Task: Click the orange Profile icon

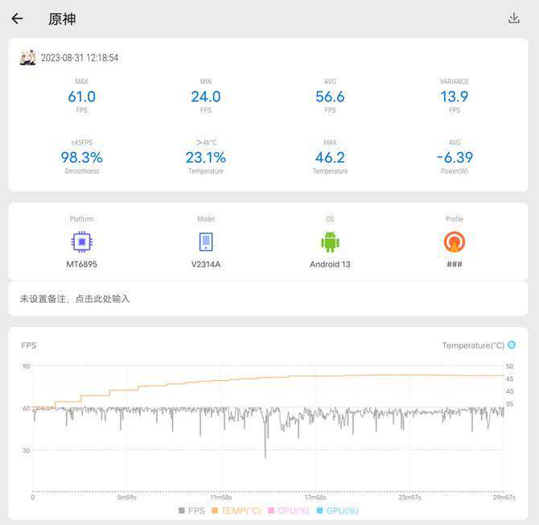Action: [455, 242]
